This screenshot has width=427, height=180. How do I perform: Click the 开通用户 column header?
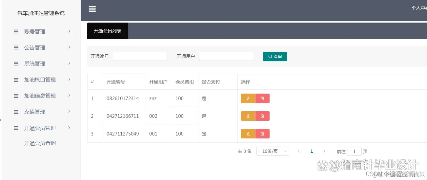(158, 82)
